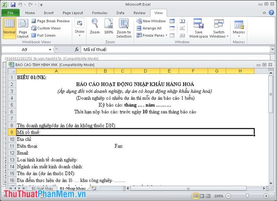
Task: Select row 13 header
Action: [12, 160]
